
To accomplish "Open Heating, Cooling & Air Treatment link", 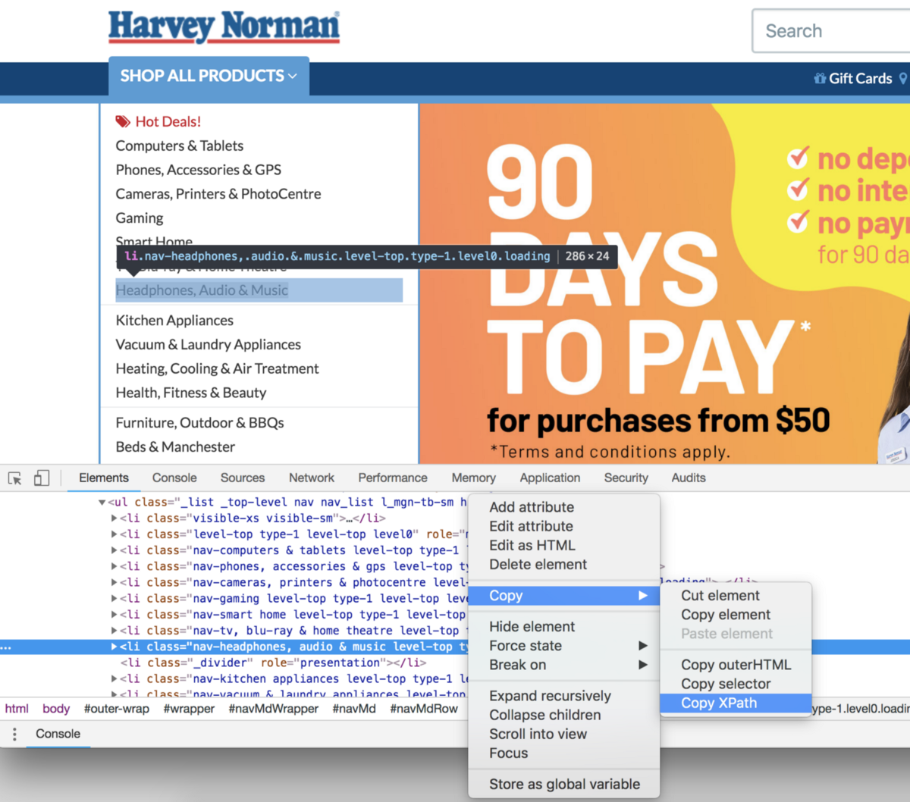I will coord(217,369).
